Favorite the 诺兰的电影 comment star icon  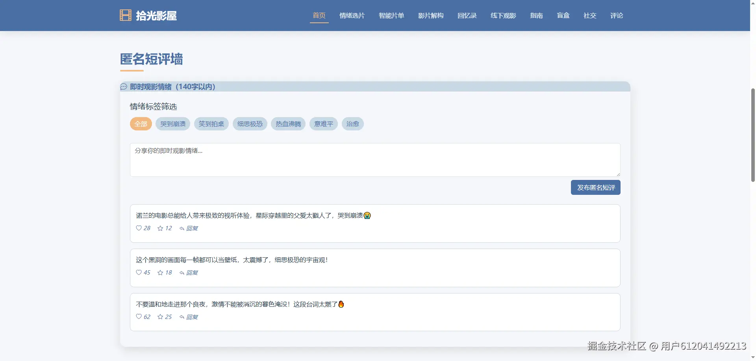point(160,228)
